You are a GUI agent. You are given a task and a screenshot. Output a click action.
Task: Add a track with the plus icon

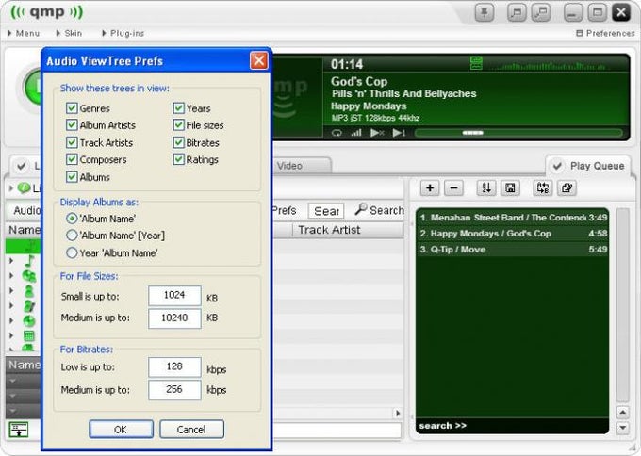(x=430, y=187)
